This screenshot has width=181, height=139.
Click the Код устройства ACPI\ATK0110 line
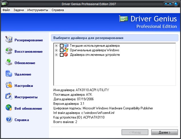[79, 117]
